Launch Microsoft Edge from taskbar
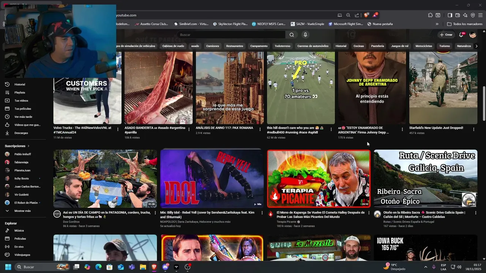This screenshot has width=486, height=273. (98, 267)
